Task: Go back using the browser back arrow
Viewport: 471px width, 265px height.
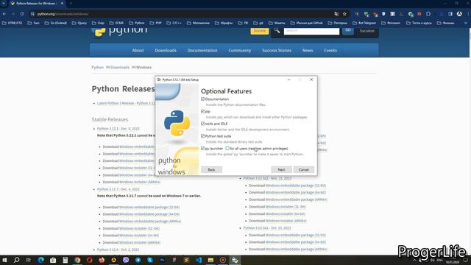Action: 4,14
